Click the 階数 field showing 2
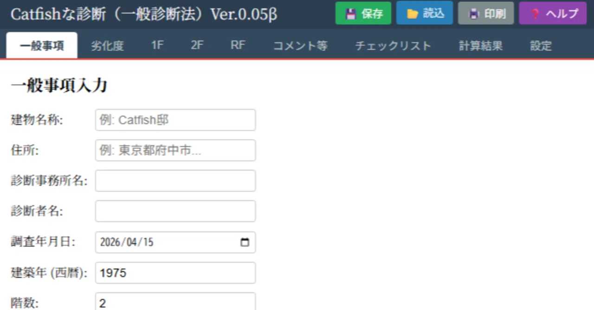The width and height of the screenshot is (594, 310). click(175, 302)
